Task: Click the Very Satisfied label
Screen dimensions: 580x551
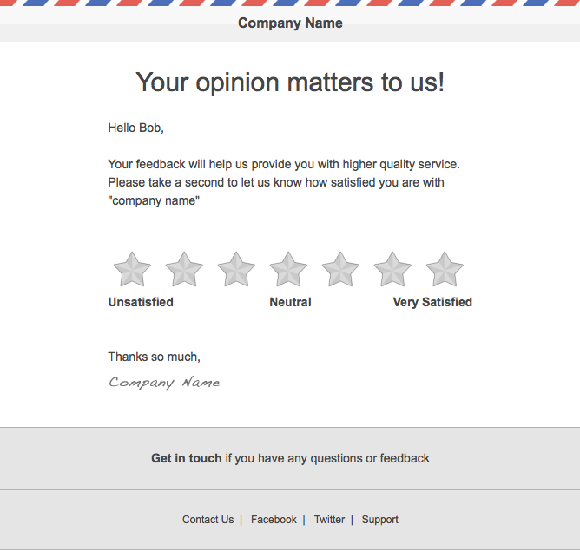Action: 432,302
